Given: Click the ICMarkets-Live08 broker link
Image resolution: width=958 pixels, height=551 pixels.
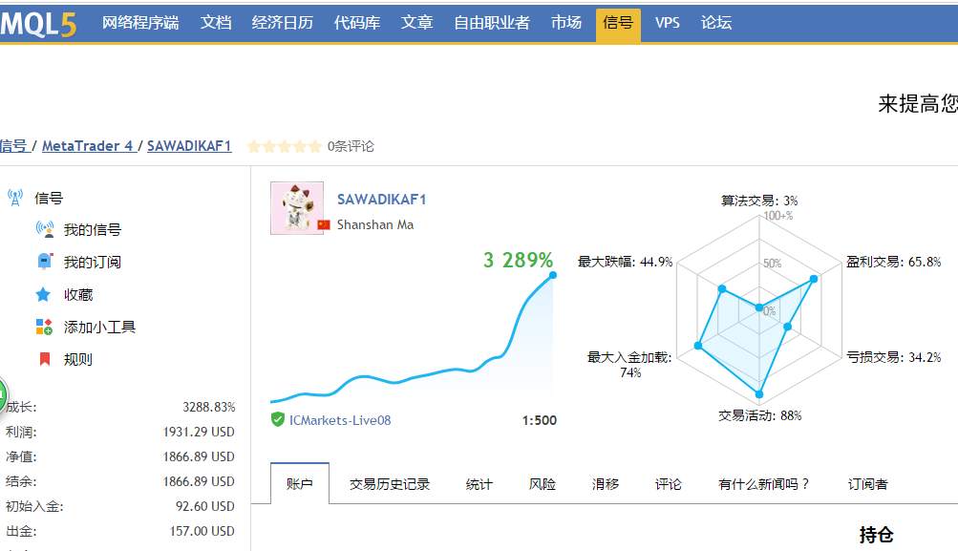Looking at the screenshot, I should (x=340, y=420).
